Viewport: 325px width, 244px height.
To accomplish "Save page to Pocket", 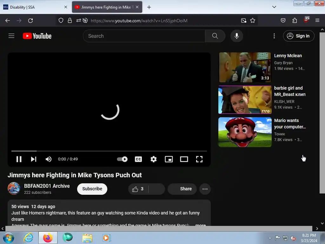I will point(283,20).
